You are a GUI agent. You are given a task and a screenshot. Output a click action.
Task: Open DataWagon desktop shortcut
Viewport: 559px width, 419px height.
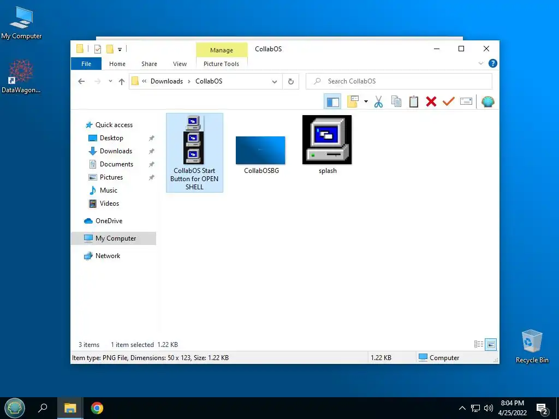coord(21,76)
